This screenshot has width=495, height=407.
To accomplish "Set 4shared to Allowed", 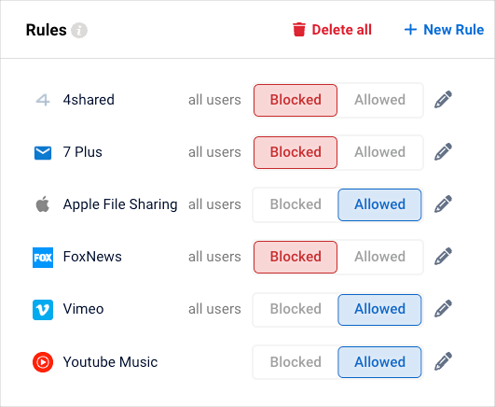I will (379, 100).
